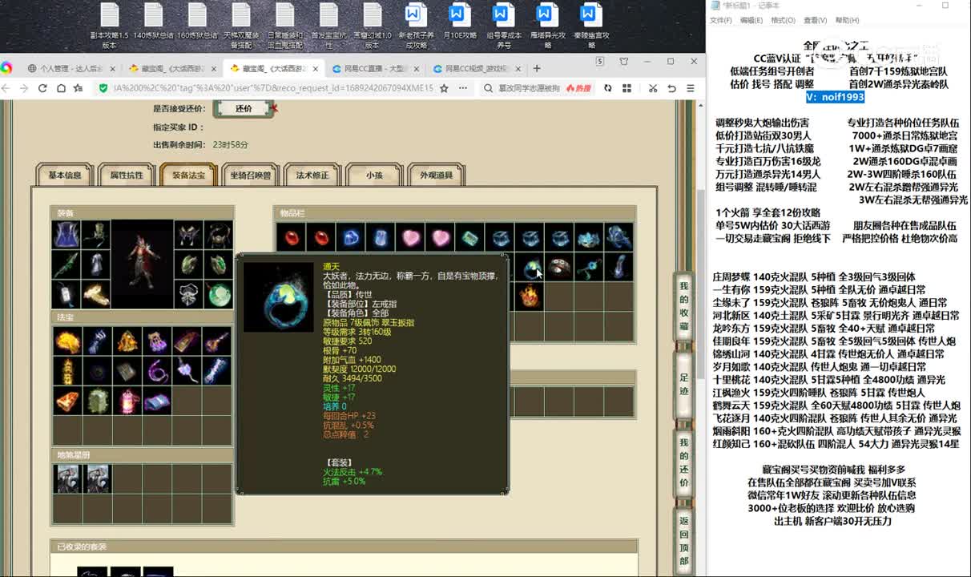This screenshot has width=971, height=577.
Task: Switch to the 网易CC直播 browser tab
Action: [376, 69]
